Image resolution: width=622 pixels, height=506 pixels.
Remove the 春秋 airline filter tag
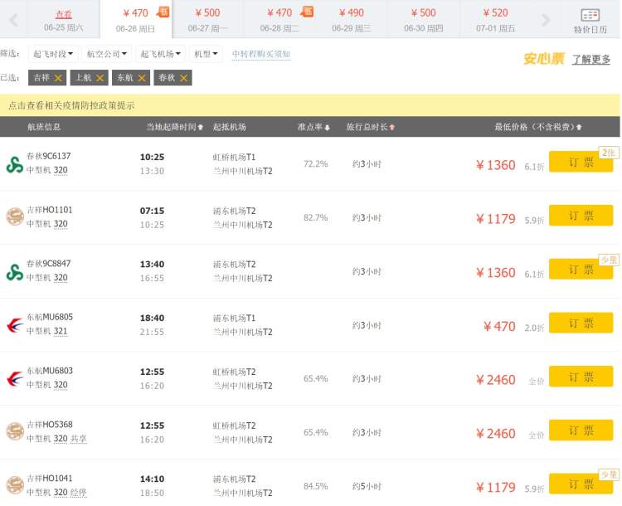tap(183, 78)
